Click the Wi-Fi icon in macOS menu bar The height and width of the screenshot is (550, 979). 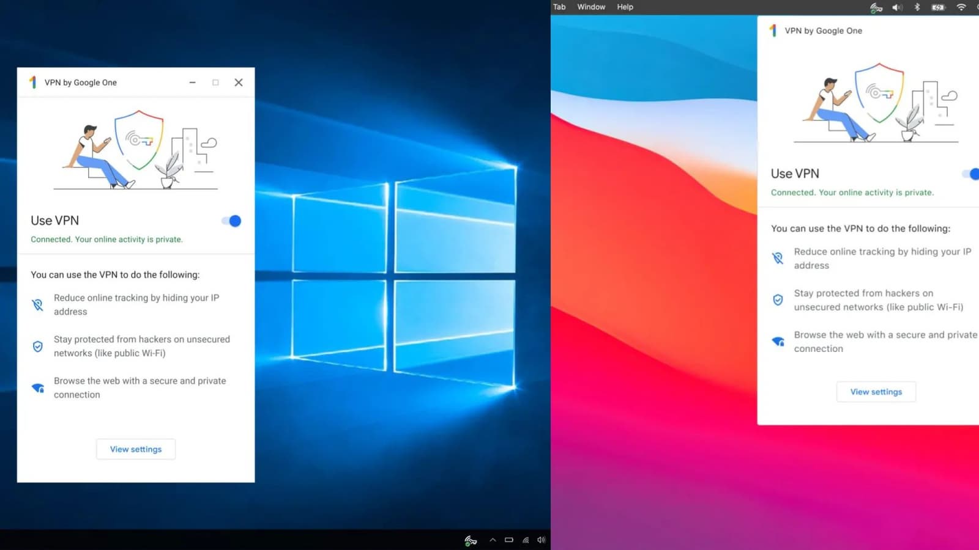[x=961, y=7]
